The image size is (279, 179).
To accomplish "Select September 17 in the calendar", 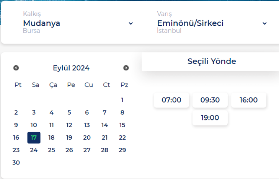I will (34, 137).
